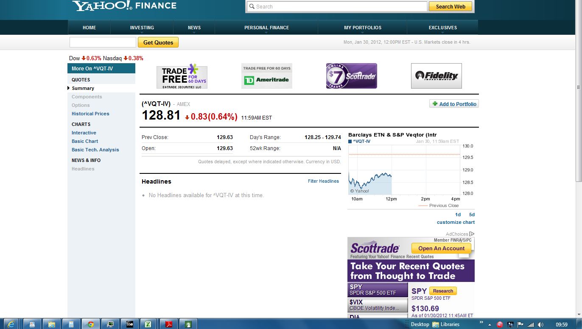Click the quote symbol input field
The image size is (582, 329).
(x=103, y=42)
